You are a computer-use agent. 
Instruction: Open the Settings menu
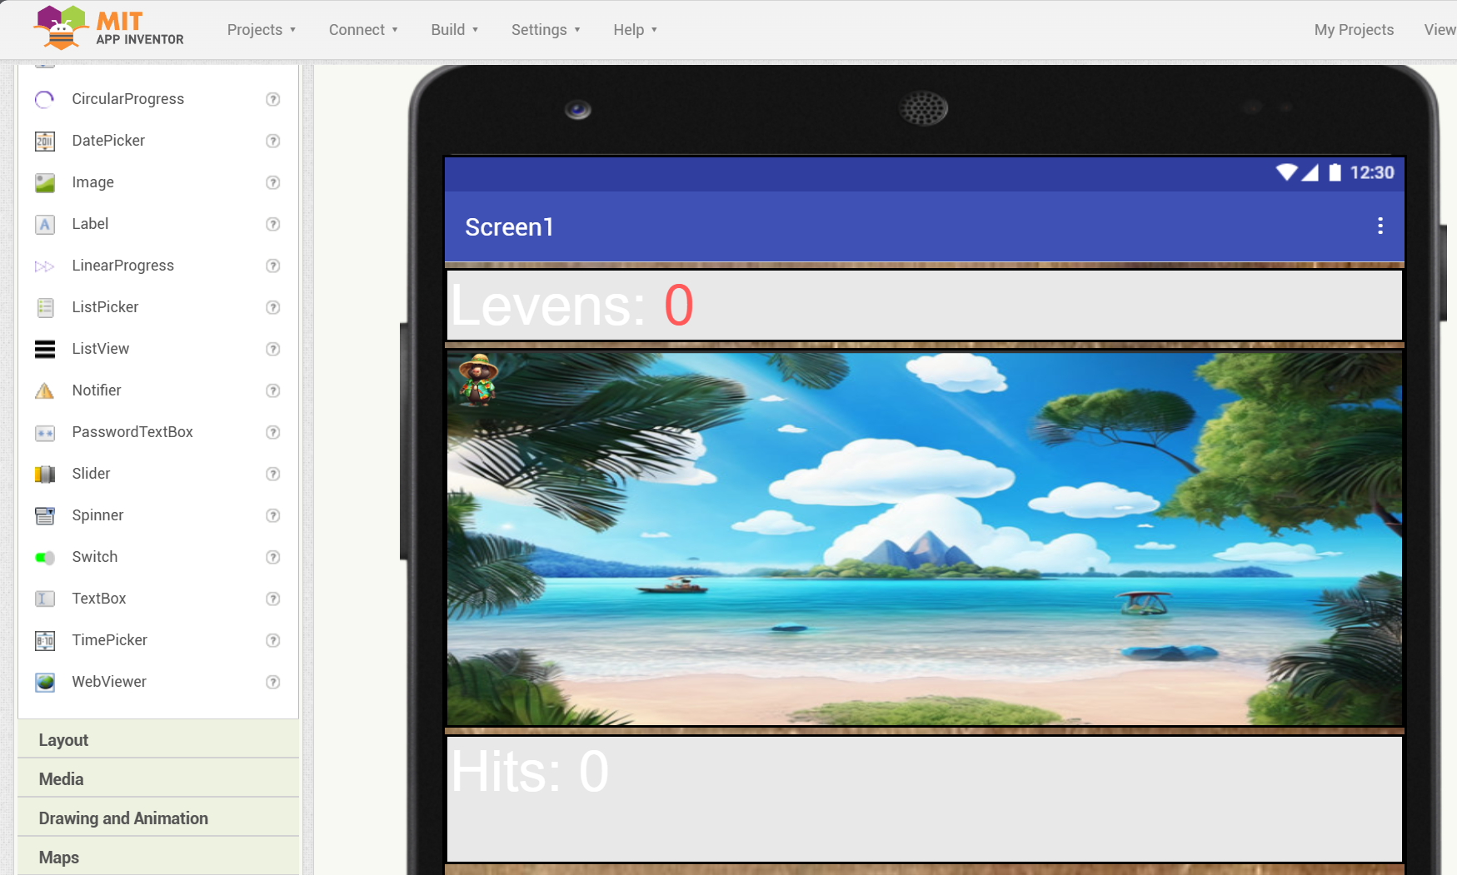pos(545,30)
